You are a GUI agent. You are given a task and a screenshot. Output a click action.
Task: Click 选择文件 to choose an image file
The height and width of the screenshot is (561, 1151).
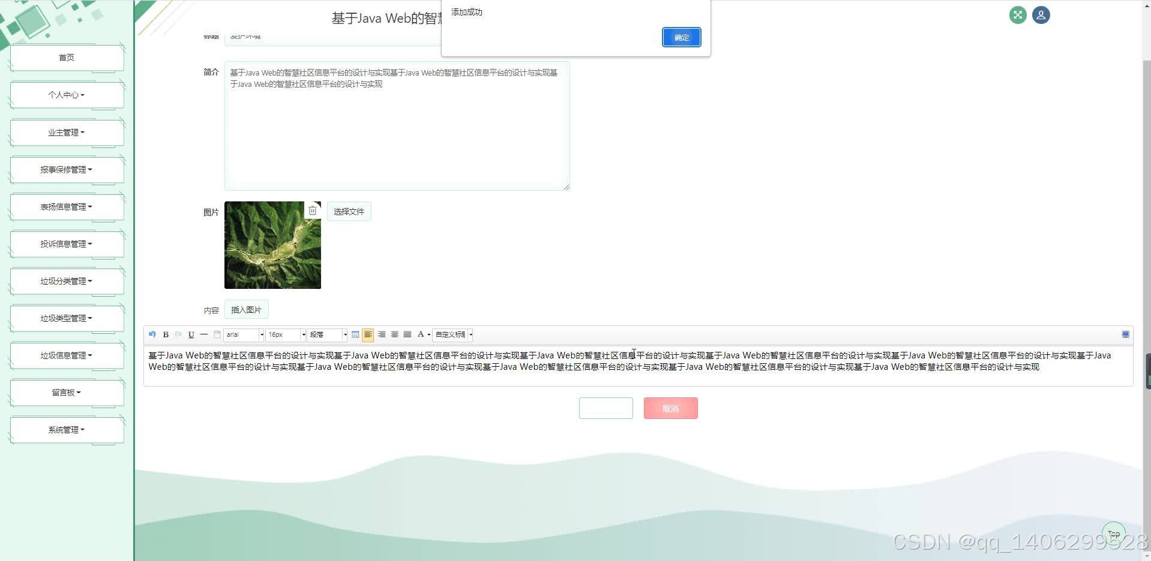coord(349,211)
